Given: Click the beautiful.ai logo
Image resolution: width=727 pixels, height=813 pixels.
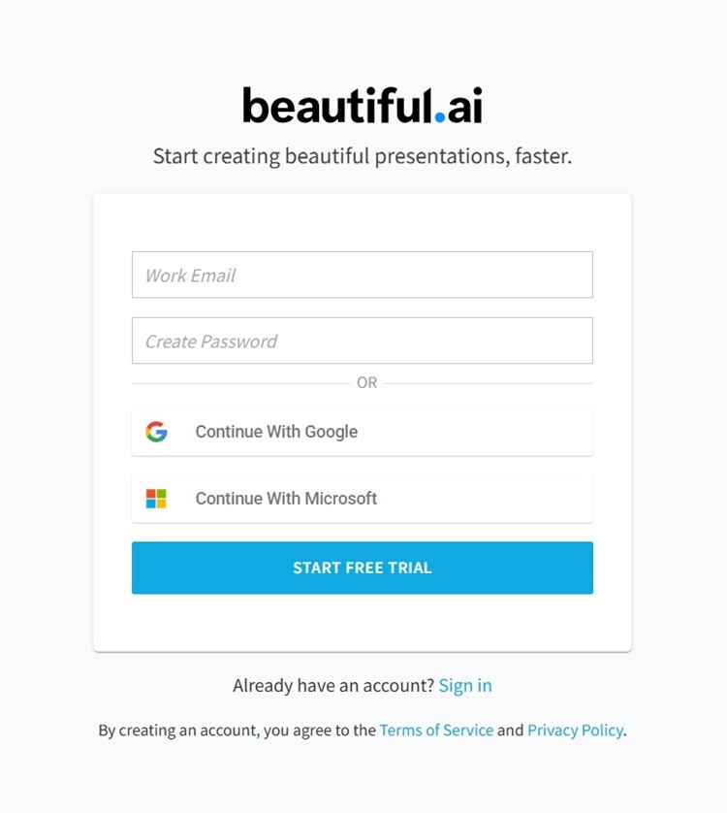Looking at the screenshot, I should point(363,104).
